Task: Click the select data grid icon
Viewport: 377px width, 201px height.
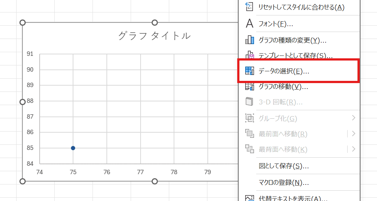Action: click(250, 71)
